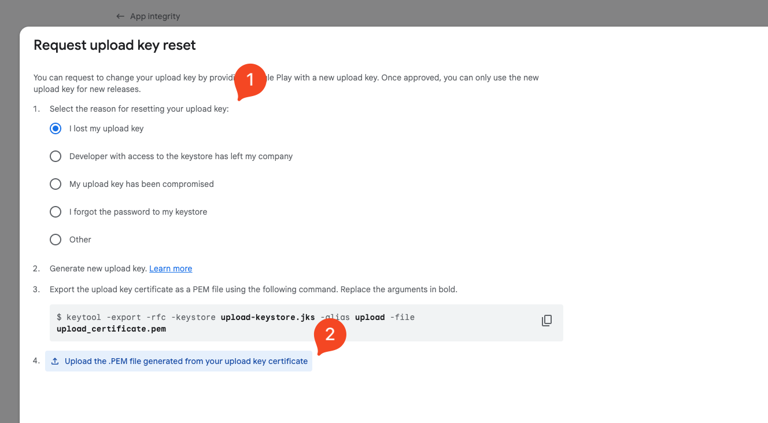Click the 'upload-keystore.jks' bold argument

point(268,317)
